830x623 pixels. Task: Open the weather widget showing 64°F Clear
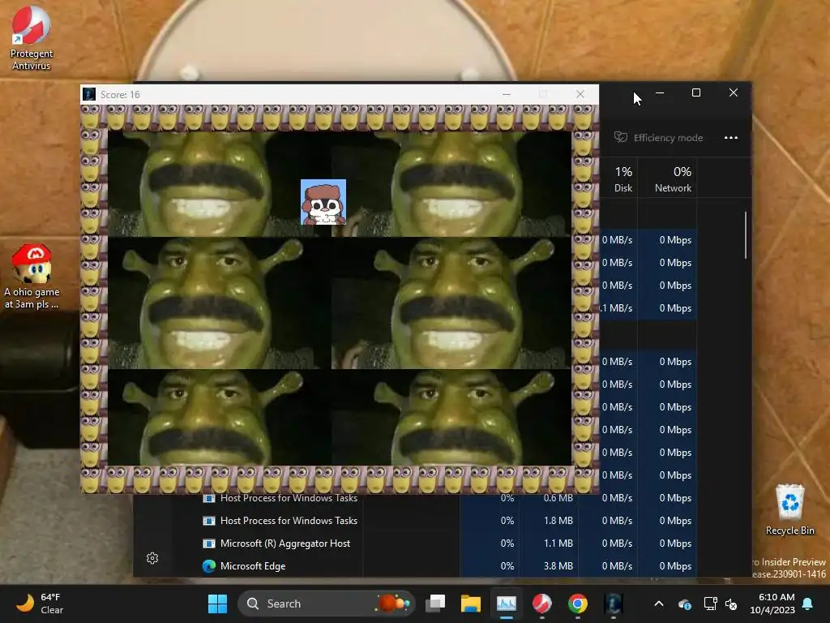click(x=39, y=604)
